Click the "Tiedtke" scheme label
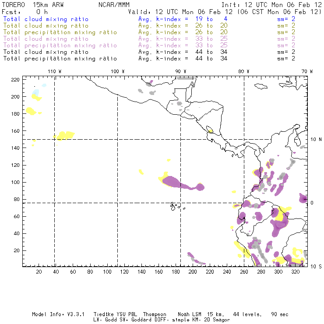 point(104,314)
